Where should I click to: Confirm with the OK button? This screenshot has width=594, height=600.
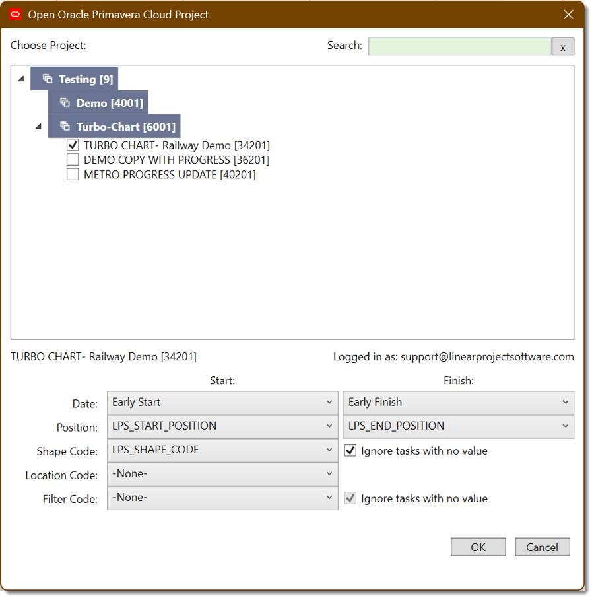pos(478,547)
